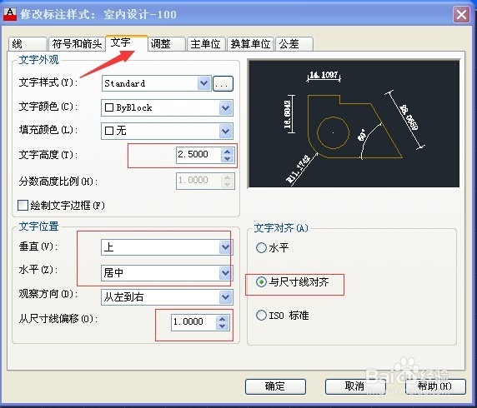
Task: Switch to the 换算单位 tab
Action: [x=251, y=44]
